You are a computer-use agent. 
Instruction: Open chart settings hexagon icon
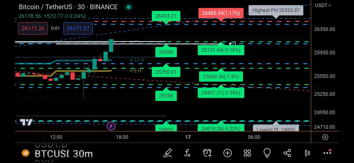pyautogui.click(x=325, y=137)
